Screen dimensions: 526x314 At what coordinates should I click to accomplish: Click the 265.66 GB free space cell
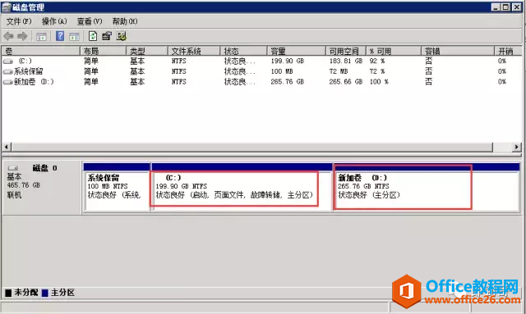pos(346,82)
